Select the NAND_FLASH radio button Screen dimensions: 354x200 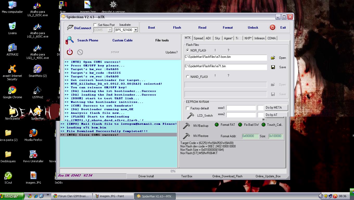pos(188,77)
